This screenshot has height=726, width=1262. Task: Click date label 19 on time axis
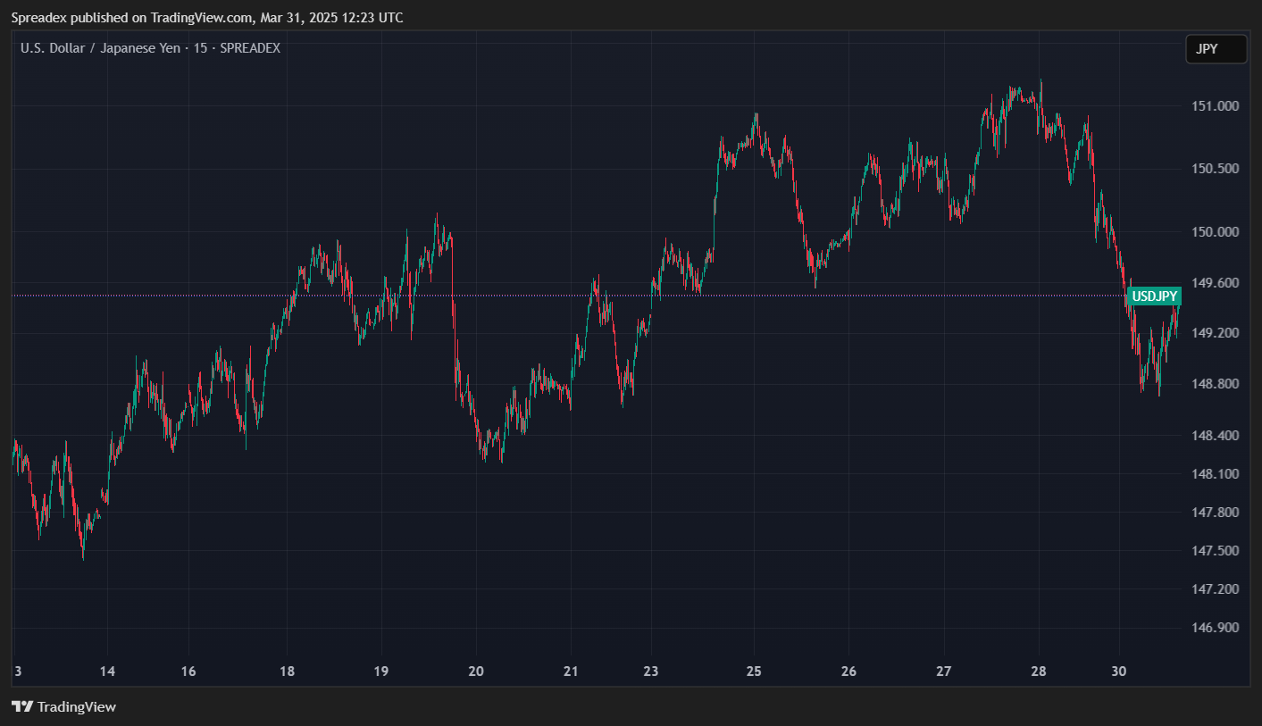(381, 672)
